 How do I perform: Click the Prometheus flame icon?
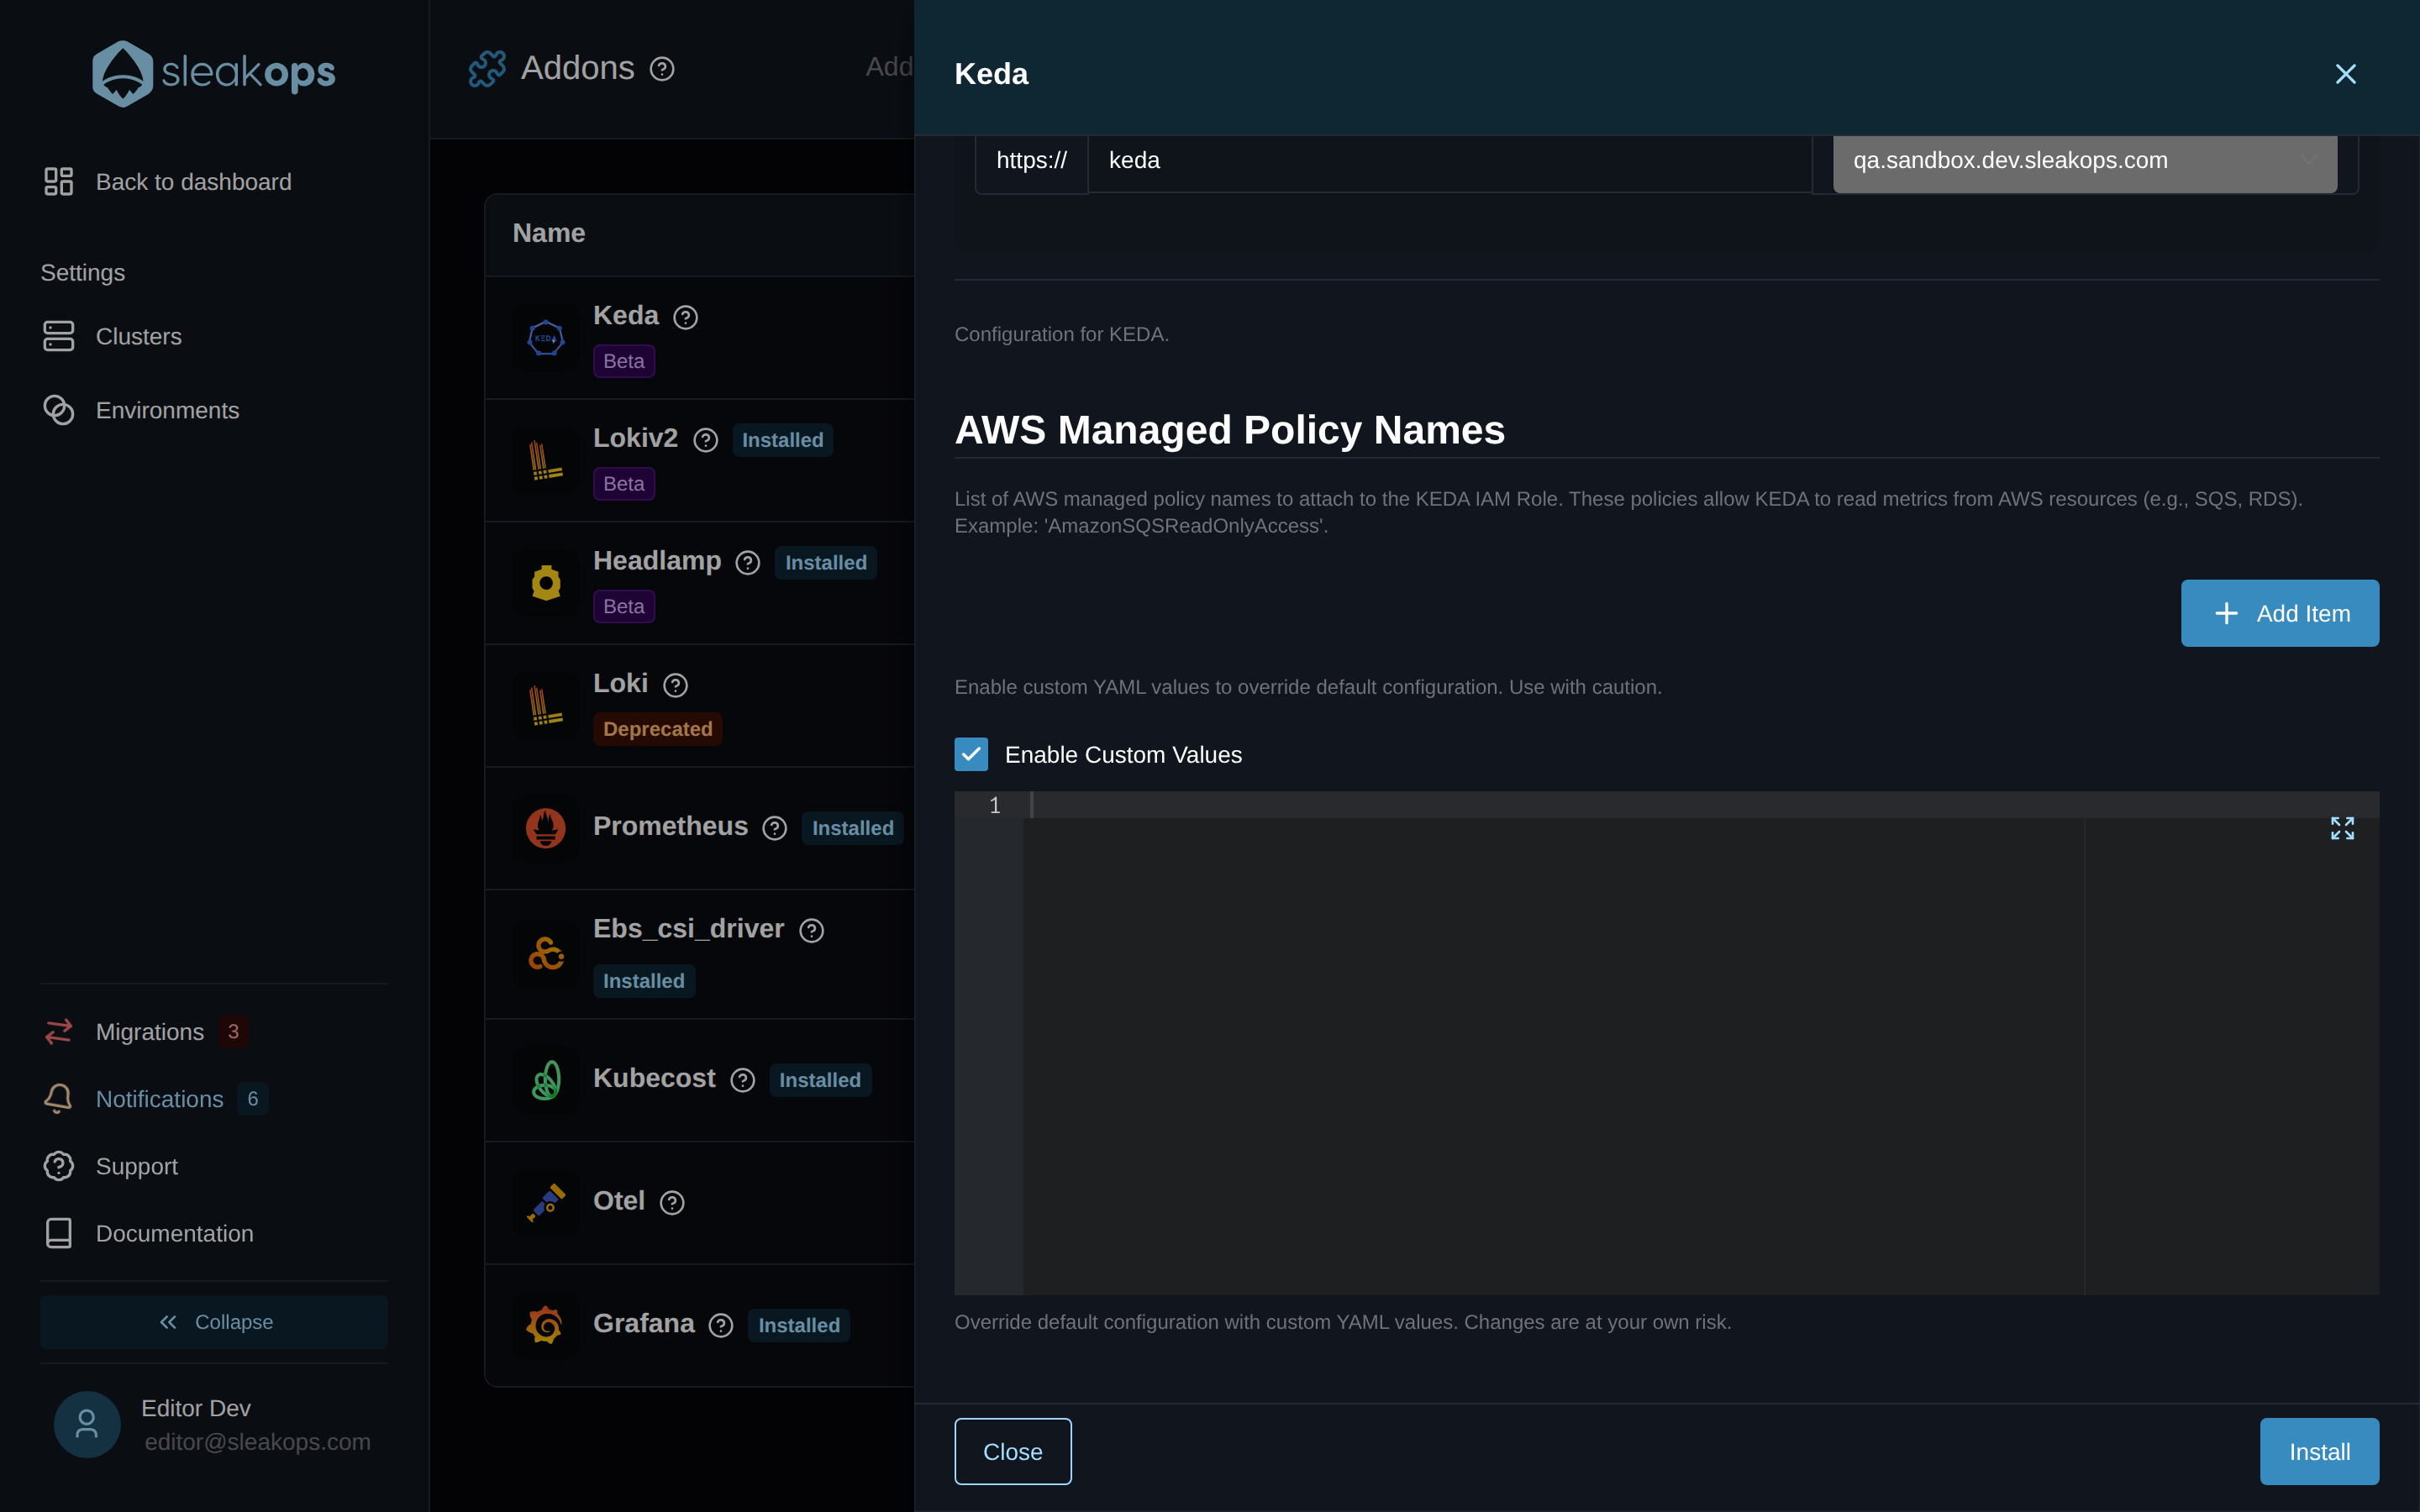[546, 828]
